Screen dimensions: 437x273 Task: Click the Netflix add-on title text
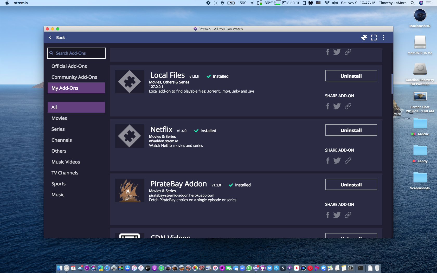(161, 129)
